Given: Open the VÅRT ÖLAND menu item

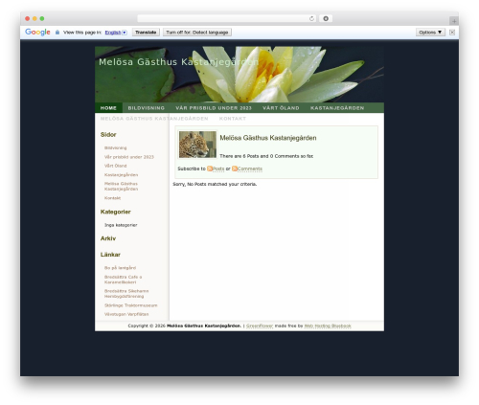Looking at the screenshot, I should (281, 108).
